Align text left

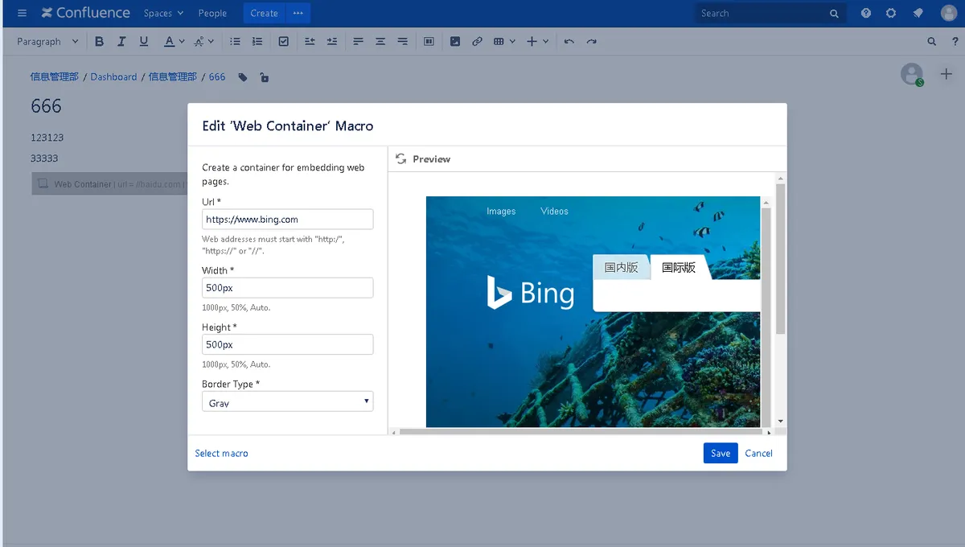[x=358, y=41]
